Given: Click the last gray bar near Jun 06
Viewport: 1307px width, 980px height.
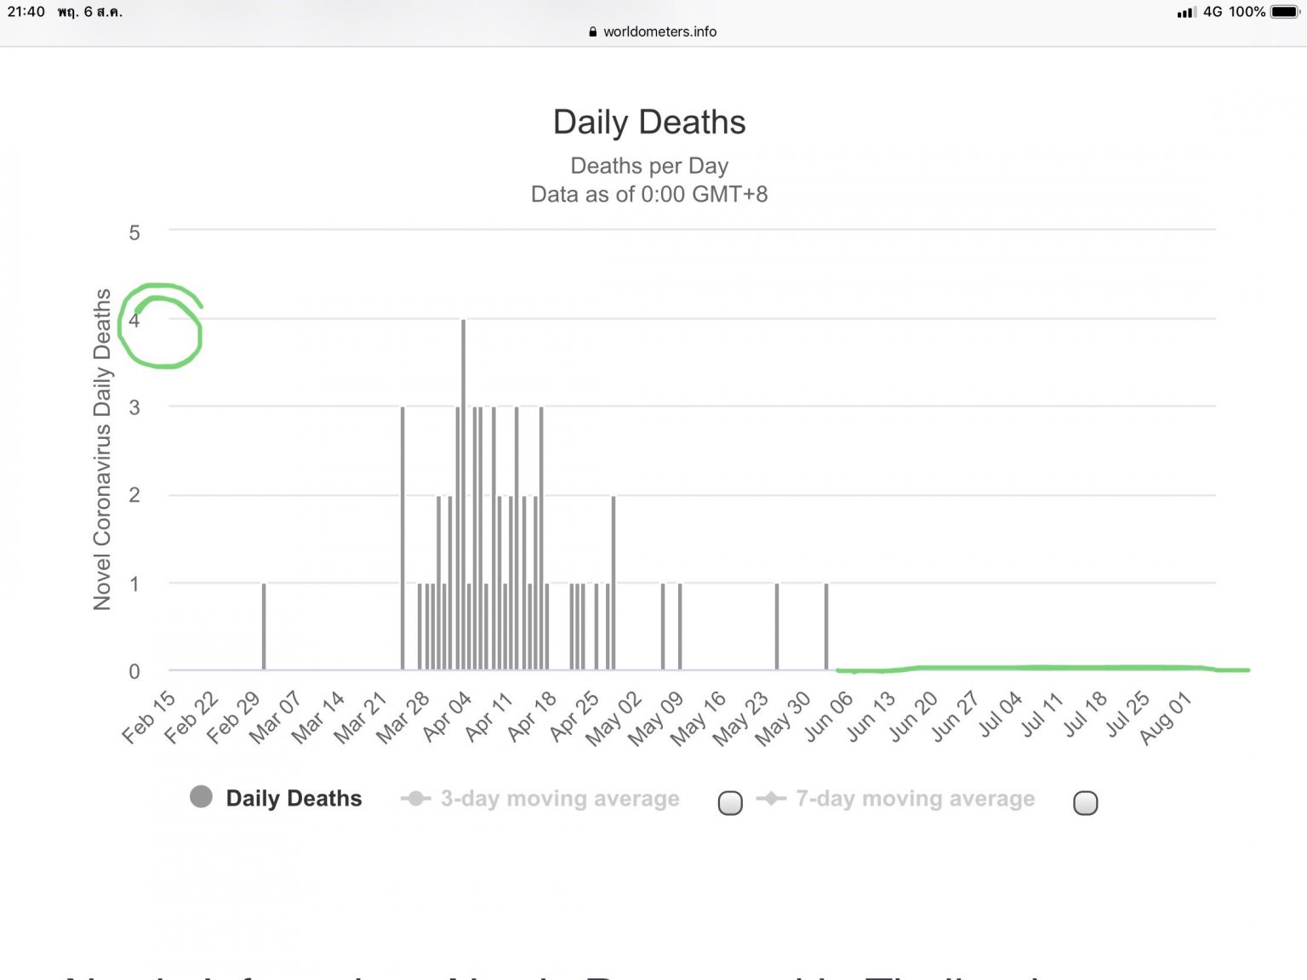Looking at the screenshot, I should click(826, 626).
